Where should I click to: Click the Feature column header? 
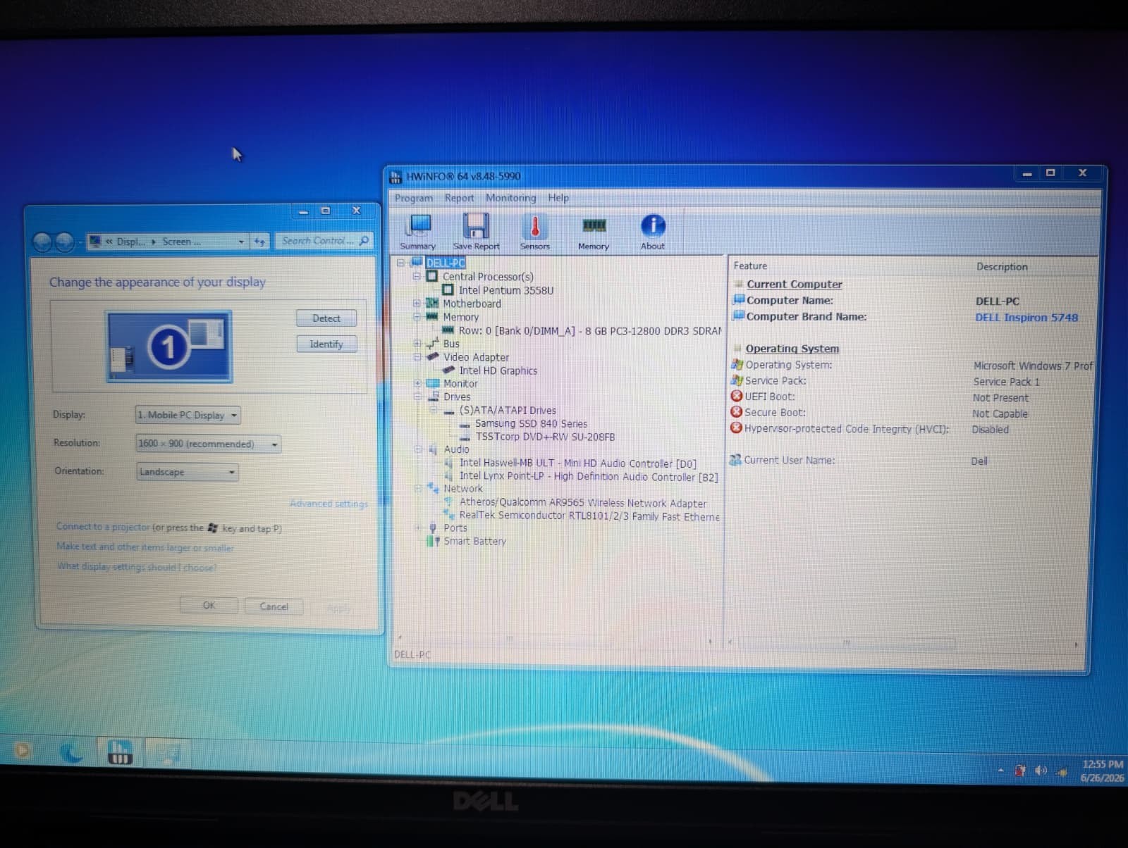[x=750, y=266]
